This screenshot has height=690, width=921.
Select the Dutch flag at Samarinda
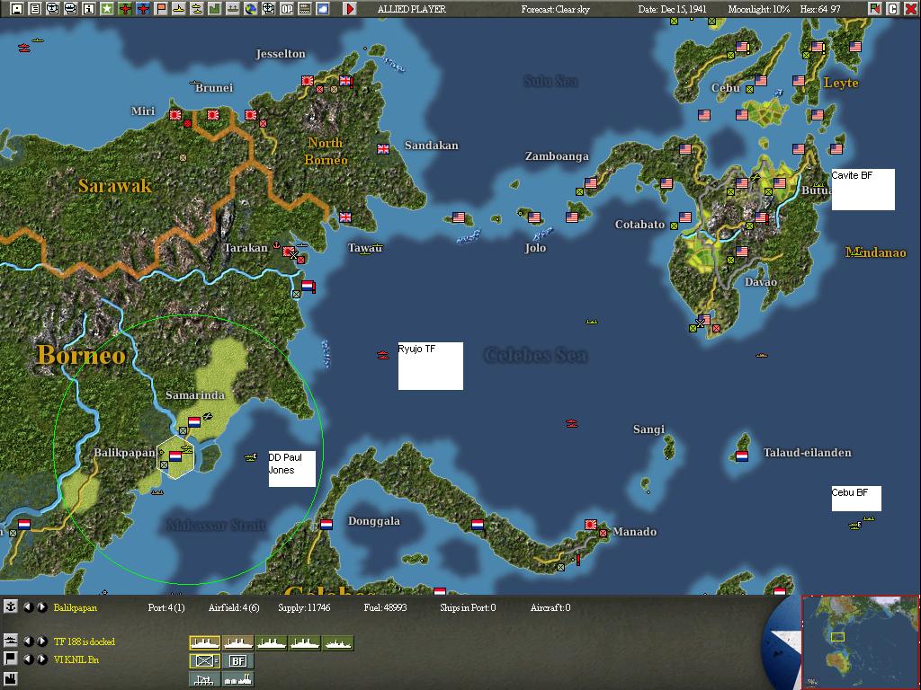[x=194, y=421]
